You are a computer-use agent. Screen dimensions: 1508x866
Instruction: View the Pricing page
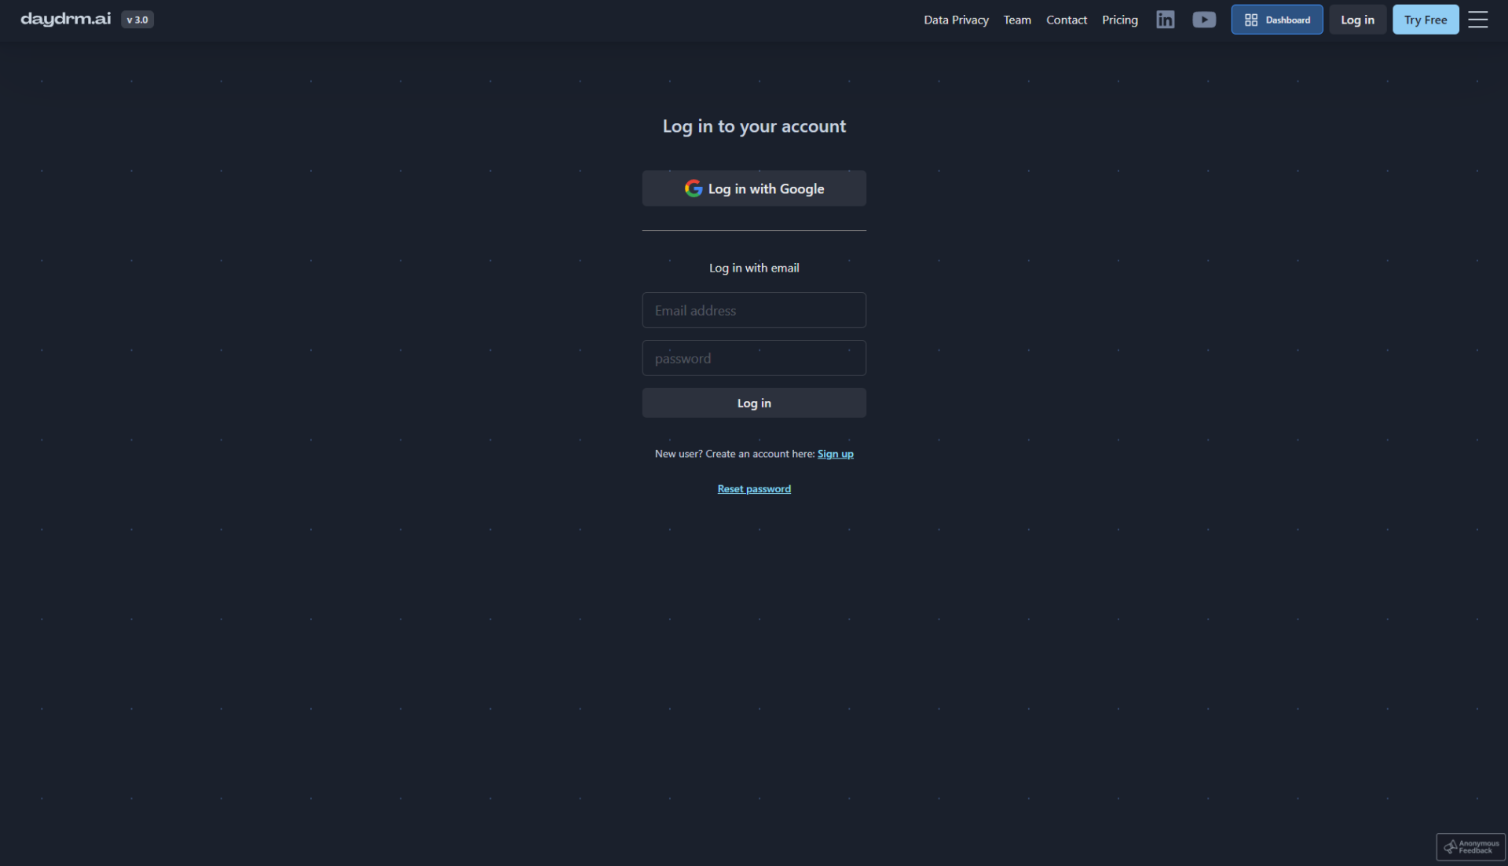(1119, 20)
